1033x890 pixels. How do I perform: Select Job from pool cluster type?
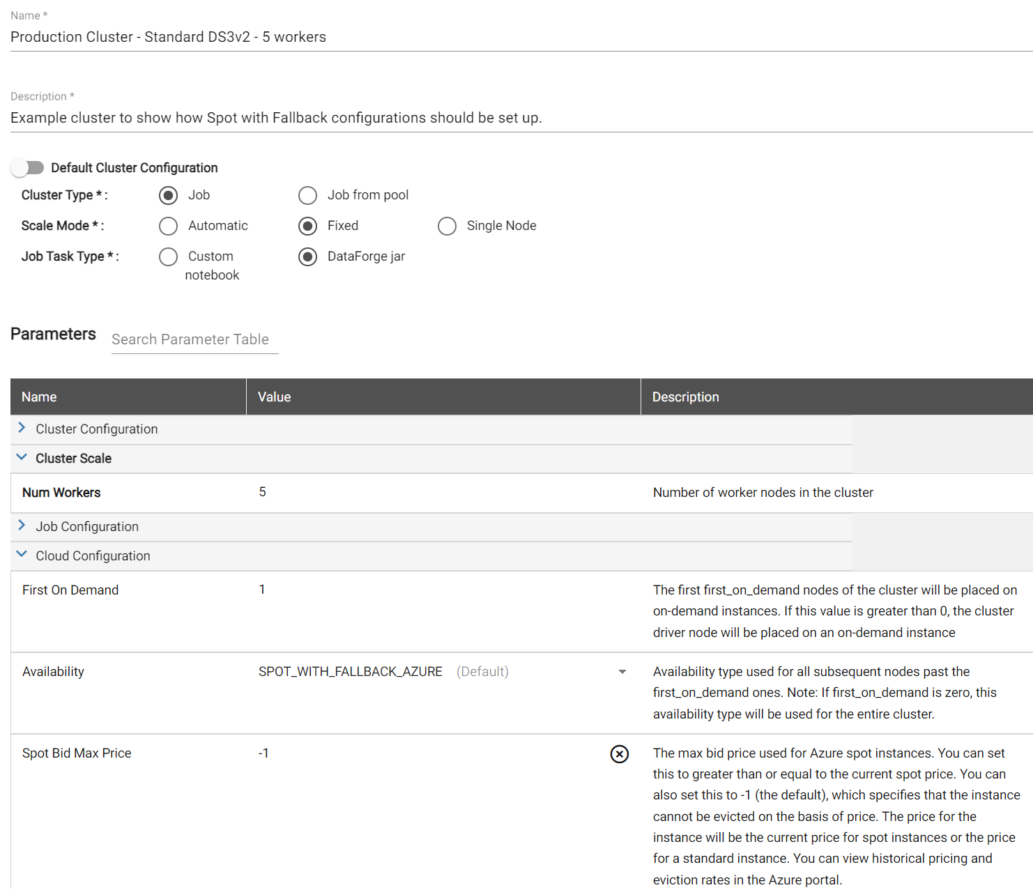[x=307, y=195]
